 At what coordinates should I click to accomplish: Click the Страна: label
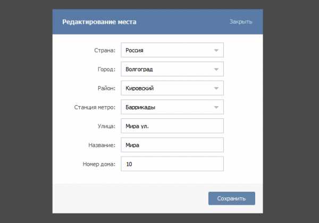coord(105,50)
